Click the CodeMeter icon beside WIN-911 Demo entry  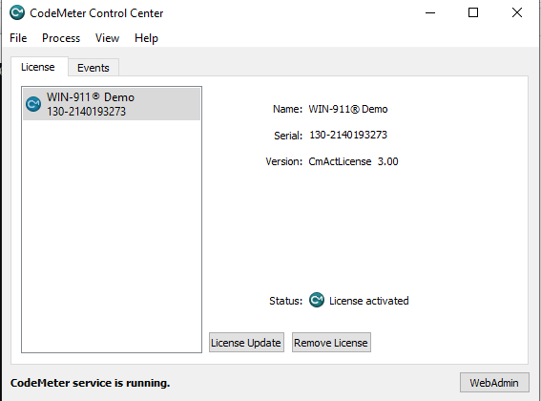click(33, 104)
